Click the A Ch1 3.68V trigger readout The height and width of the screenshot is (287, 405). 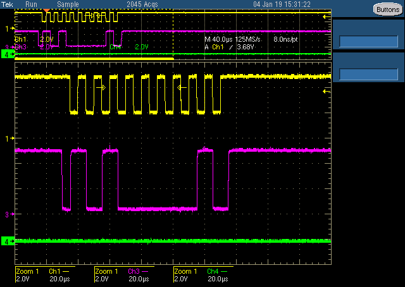(229, 47)
